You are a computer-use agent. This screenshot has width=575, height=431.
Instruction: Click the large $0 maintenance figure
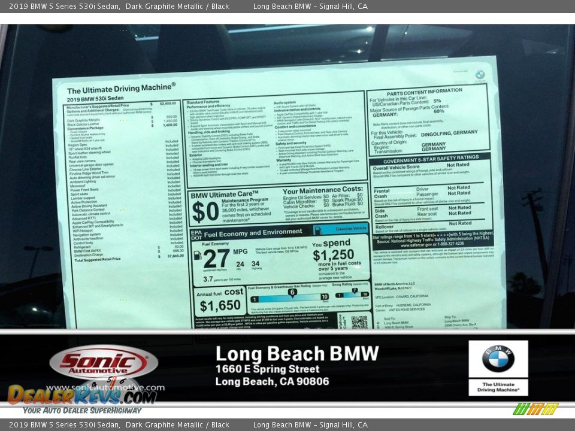click(x=205, y=212)
